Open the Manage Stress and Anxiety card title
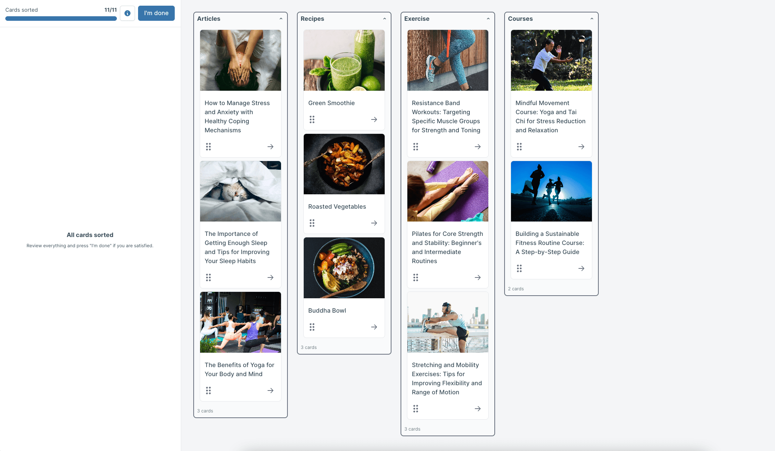775x451 pixels. (237, 116)
